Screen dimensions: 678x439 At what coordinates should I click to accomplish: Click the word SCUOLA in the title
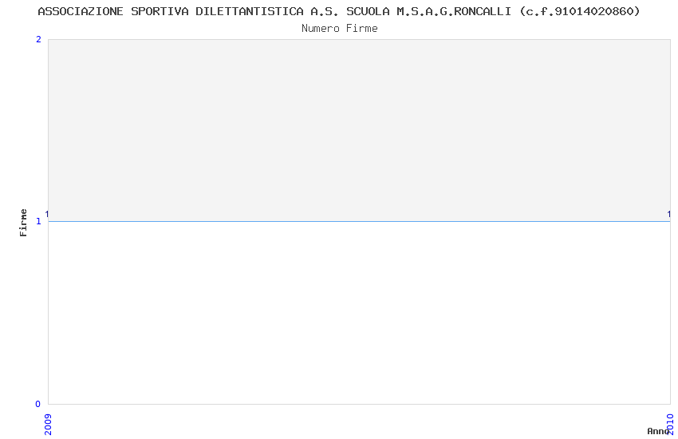pyautogui.click(x=368, y=11)
